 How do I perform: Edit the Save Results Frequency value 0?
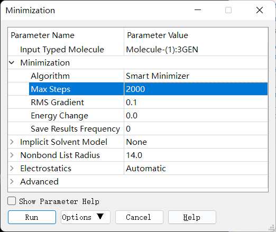(196, 128)
